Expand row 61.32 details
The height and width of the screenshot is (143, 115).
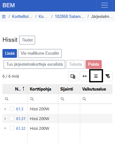pos(5,128)
